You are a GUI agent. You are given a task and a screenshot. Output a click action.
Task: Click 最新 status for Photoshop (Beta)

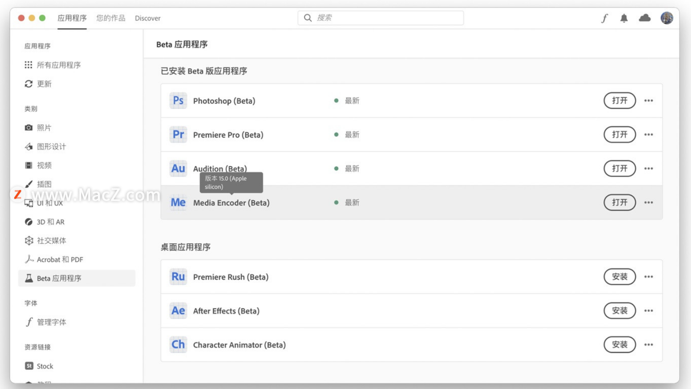(352, 101)
